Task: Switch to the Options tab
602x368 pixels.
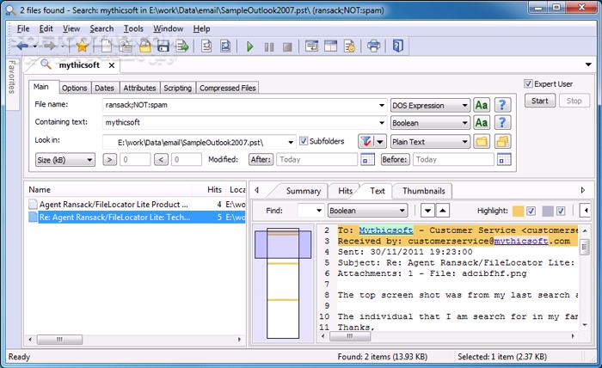Action: click(x=75, y=88)
